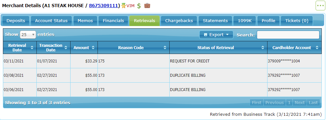Screen dimensions: 326x120
Task: Select retrieval date 03/11/2021 cell
Action: [x=20, y=61]
